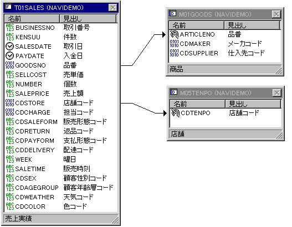Viewport: 292px width, 227px height.
Task: Click the type icon beside NUMBER
Action: point(10,84)
